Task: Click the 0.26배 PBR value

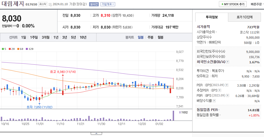Action: click(240, 96)
